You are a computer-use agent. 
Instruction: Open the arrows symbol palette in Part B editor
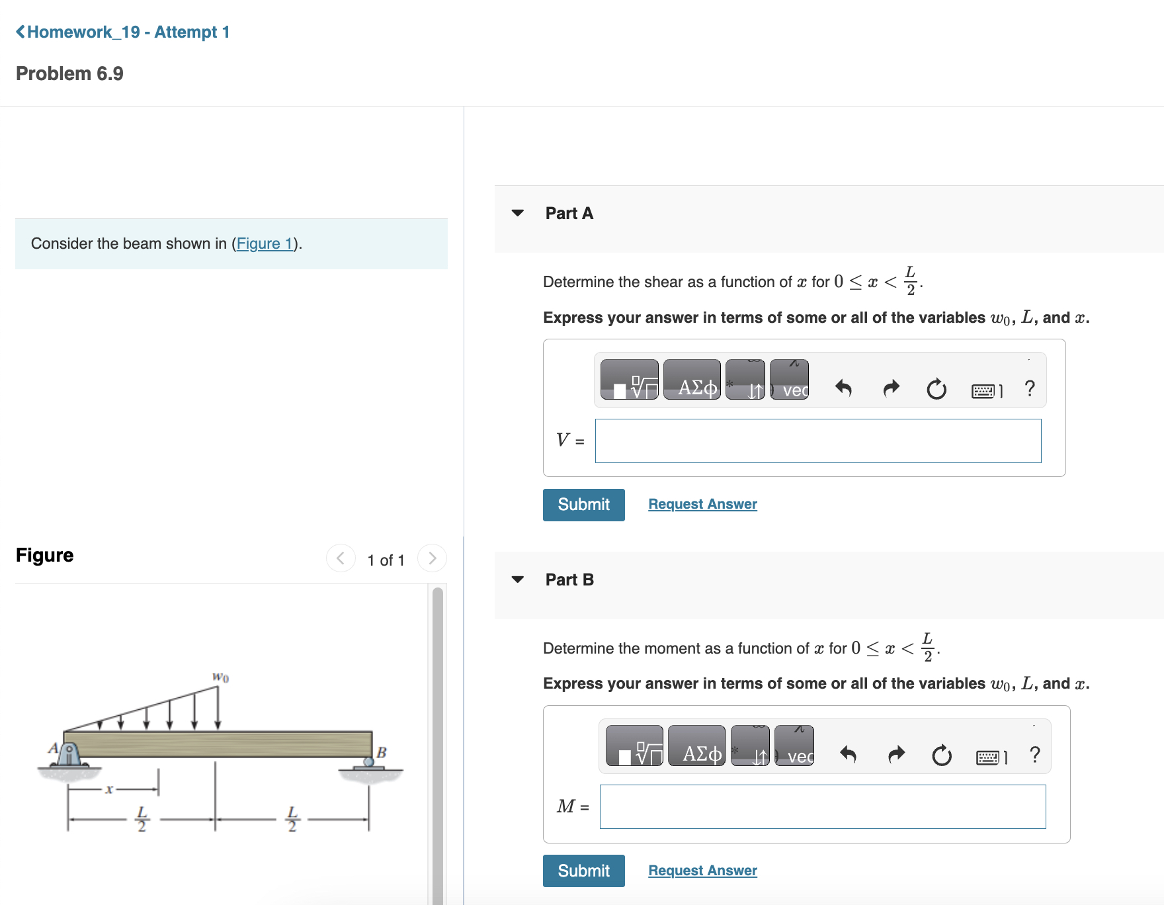[751, 746]
